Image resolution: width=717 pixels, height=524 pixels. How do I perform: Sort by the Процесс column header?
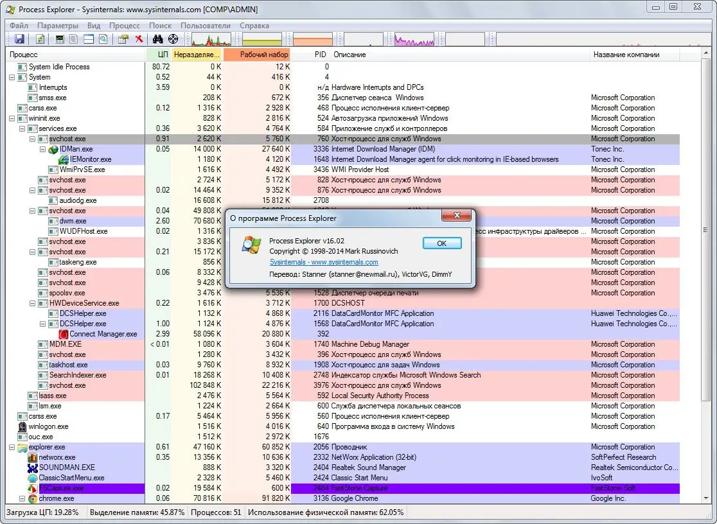[x=75, y=55]
